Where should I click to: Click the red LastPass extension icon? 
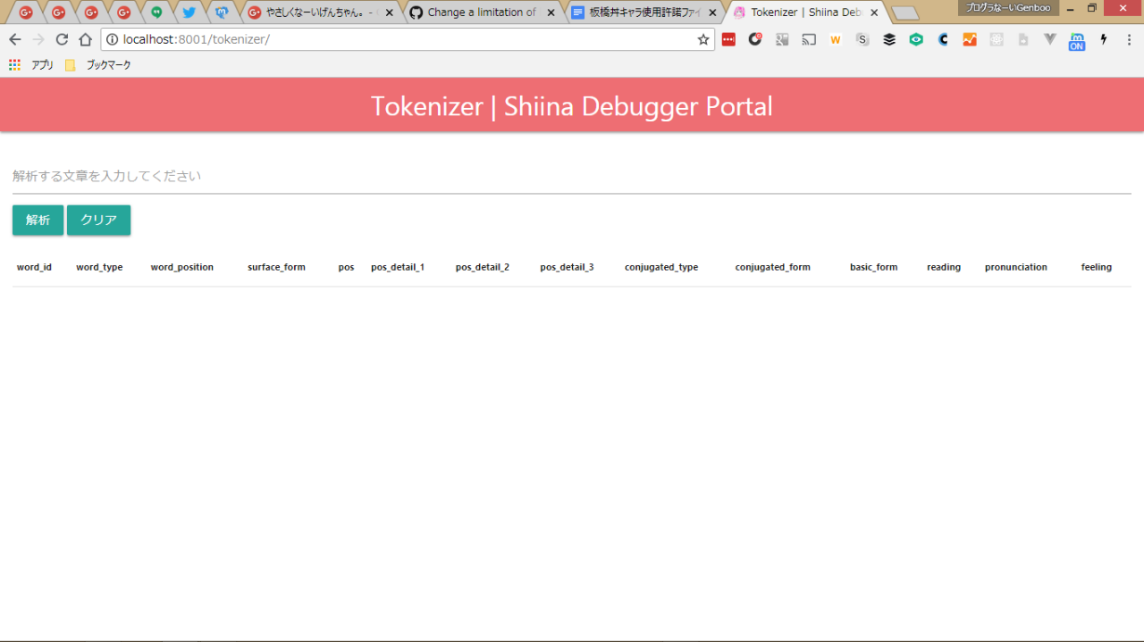728,39
